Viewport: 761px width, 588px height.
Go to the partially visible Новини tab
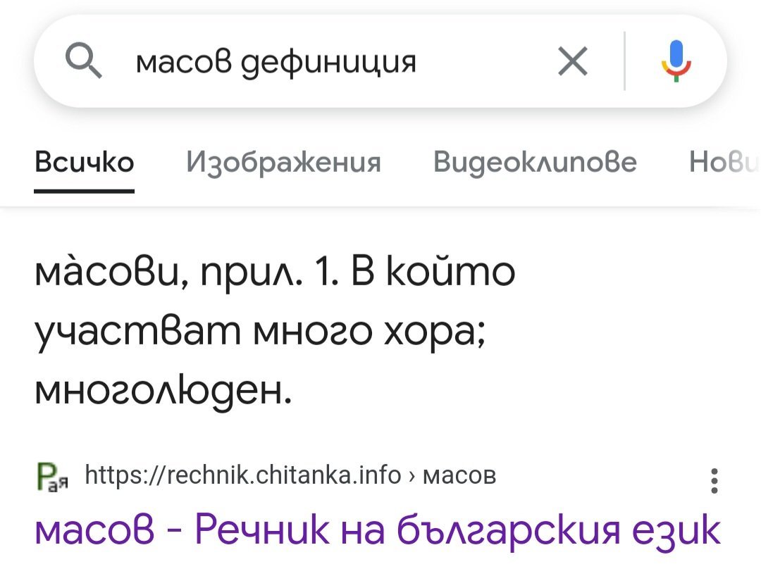tap(724, 163)
